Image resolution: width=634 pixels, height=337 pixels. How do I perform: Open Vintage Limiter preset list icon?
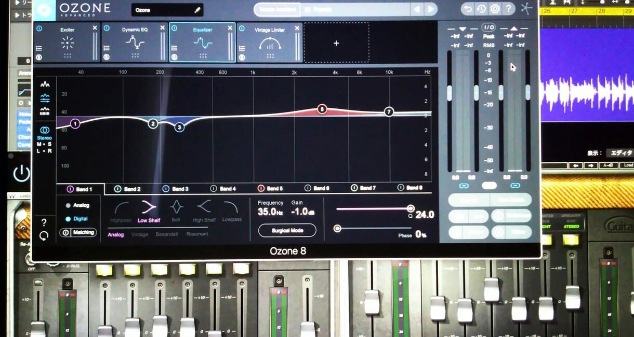tap(242, 48)
